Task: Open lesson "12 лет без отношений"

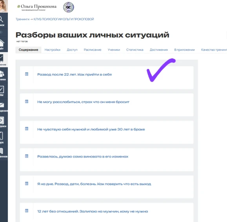Action: pos(93,211)
